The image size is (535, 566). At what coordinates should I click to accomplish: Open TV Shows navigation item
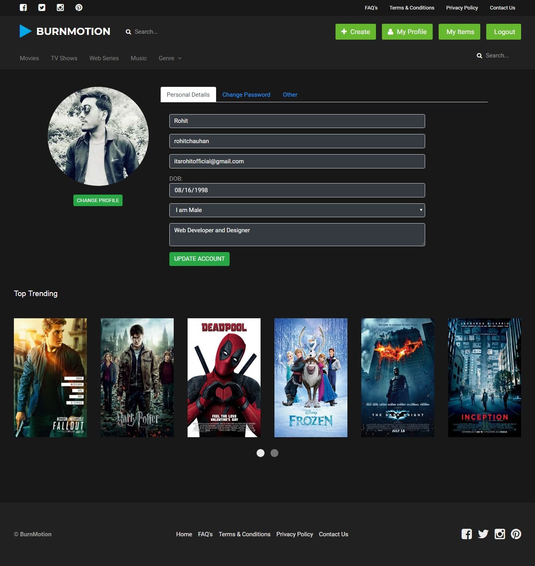[x=64, y=58]
